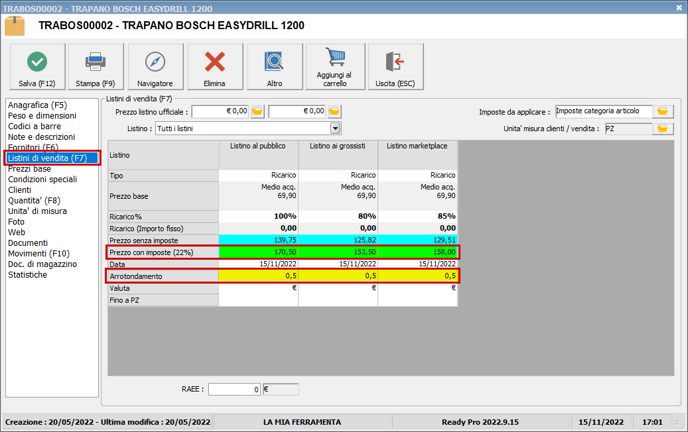Image resolution: width=688 pixels, height=432 pixels.
Task: Open Documenti section
Action: click(28, 243)
